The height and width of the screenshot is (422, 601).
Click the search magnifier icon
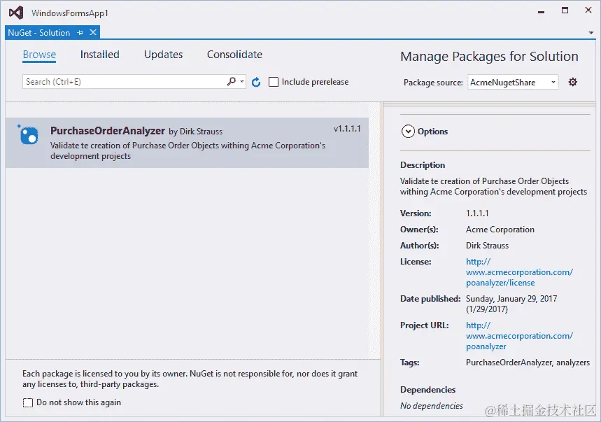pos(231,81)
